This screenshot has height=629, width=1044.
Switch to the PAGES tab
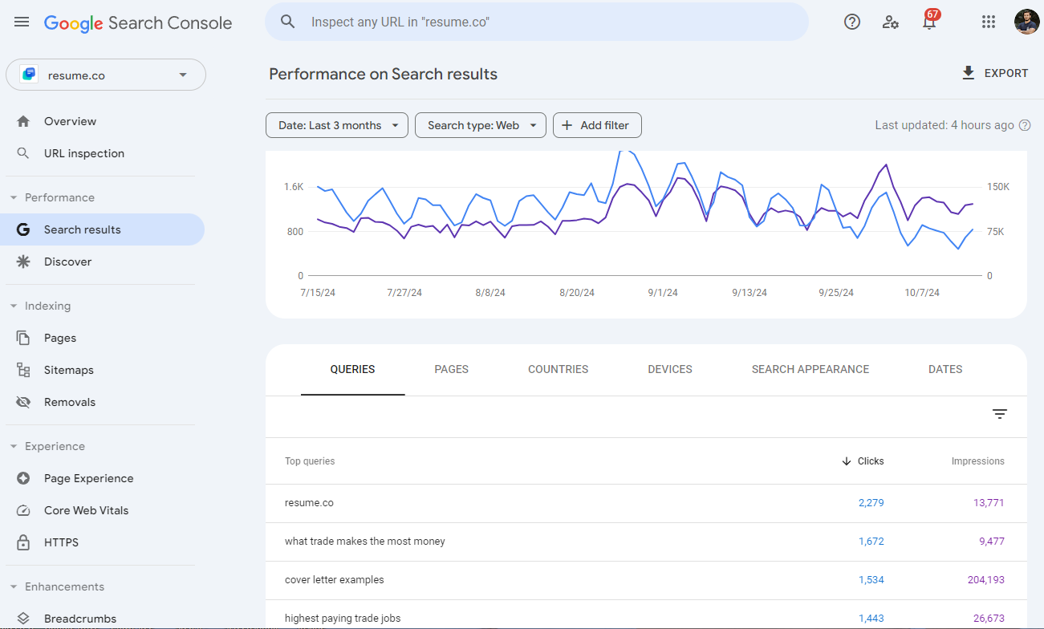(451, 369)
